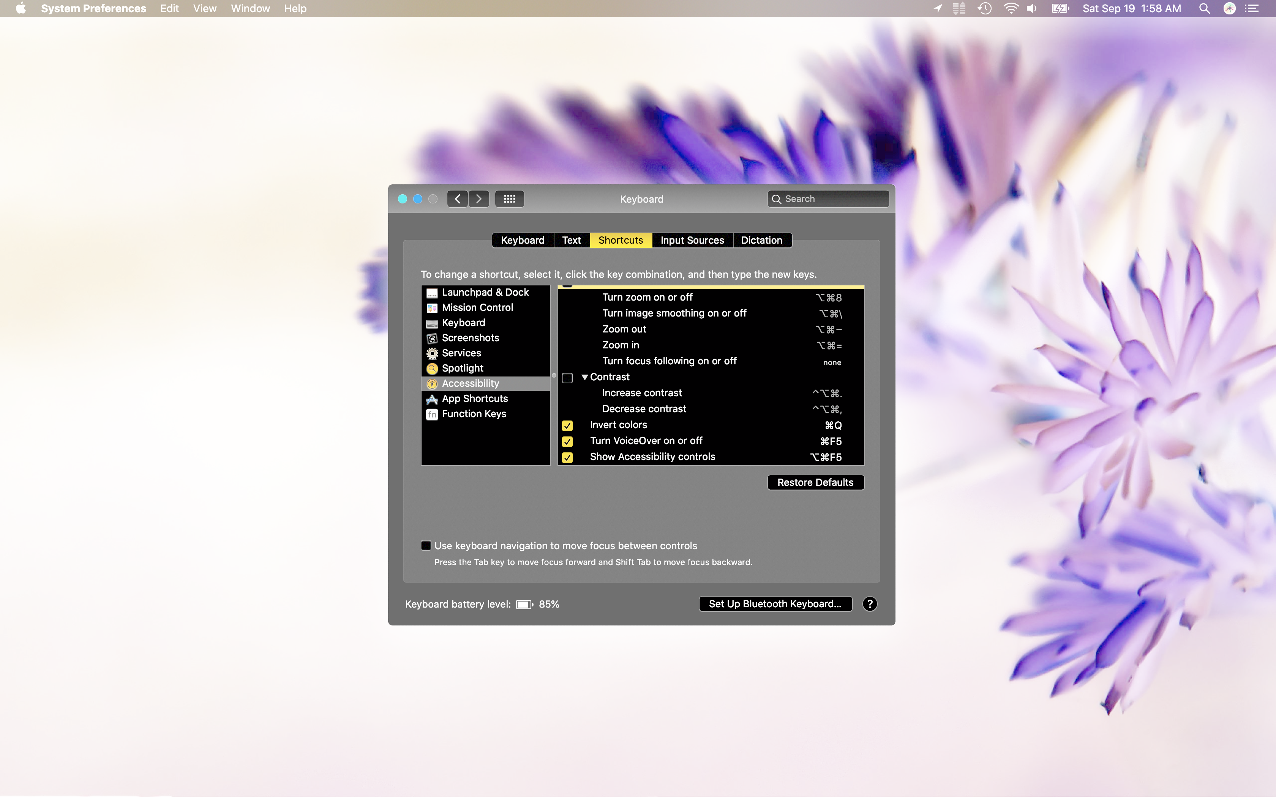The width and height of the screenshot is (1276, 797).
Task: Uncheck Turn VoiceOver on or off
Action: coord(567,441)
